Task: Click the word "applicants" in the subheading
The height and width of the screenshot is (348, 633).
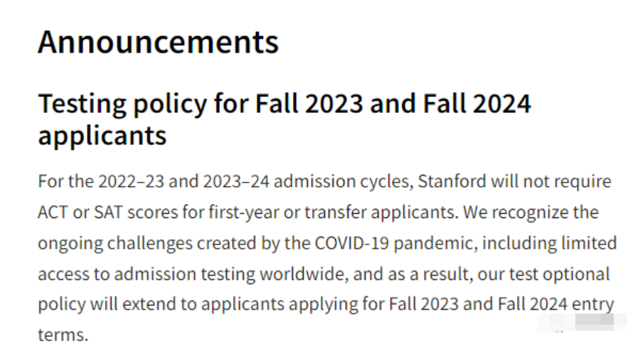Action: coord(102,136)
